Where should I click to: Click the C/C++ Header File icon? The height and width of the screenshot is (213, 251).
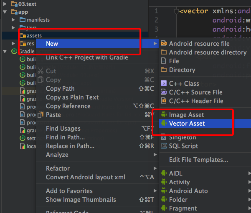coord(164,101)
